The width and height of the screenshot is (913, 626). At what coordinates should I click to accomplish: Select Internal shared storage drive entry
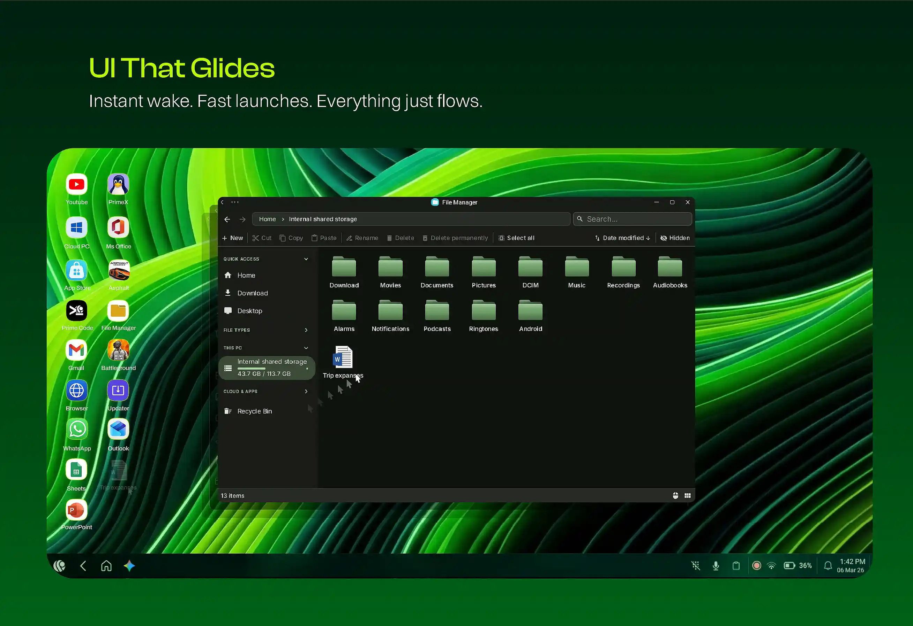(267, 368)
